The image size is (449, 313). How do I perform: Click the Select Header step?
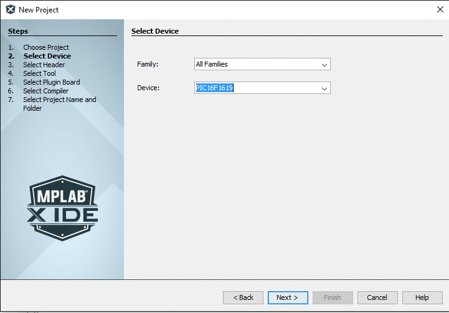[x=44, y=65]
